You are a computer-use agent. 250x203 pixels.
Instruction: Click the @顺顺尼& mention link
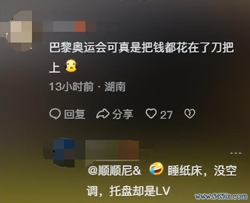(x=114, y=171)
